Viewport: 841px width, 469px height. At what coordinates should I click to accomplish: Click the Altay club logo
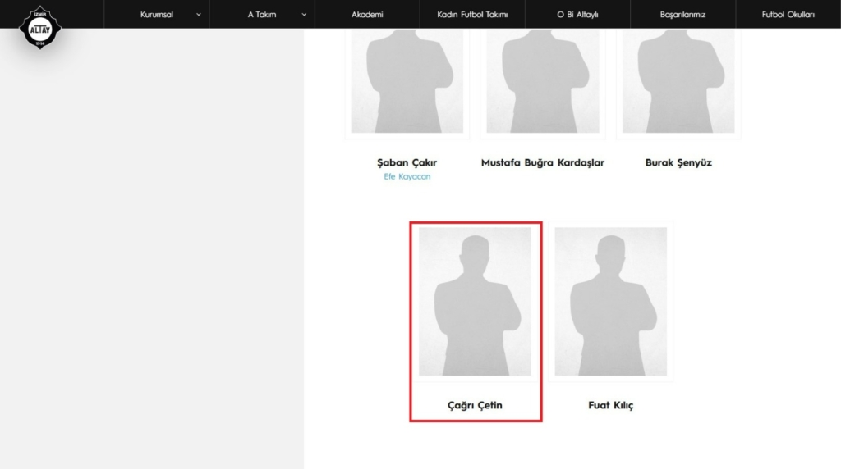click(40, 28)
